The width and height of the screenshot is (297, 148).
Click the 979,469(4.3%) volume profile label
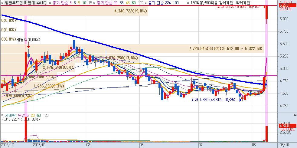coord(19,96)
